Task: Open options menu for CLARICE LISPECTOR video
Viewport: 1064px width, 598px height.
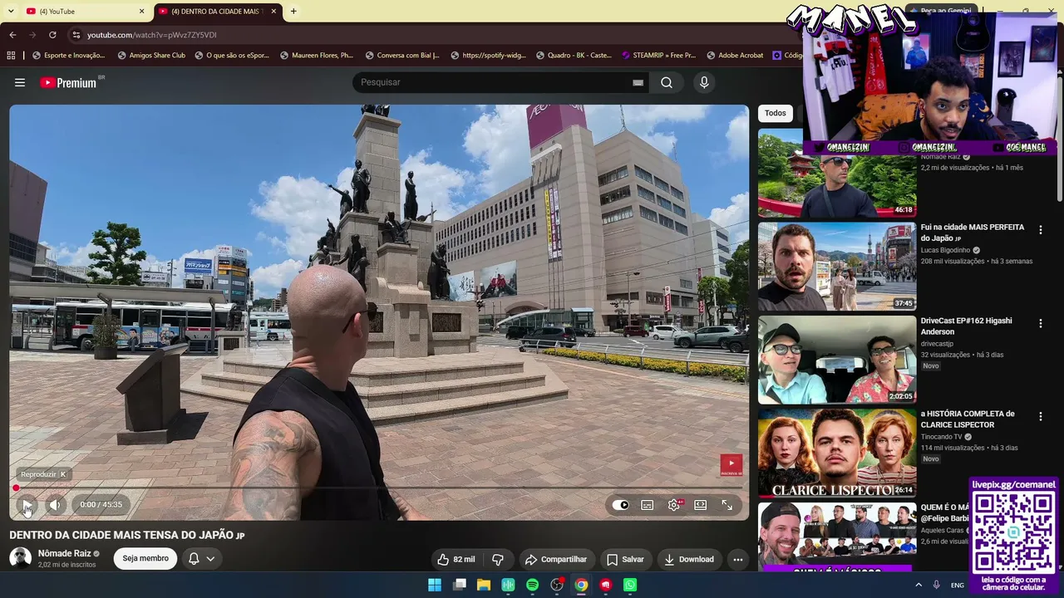Action: click(x=1040, y=416)
